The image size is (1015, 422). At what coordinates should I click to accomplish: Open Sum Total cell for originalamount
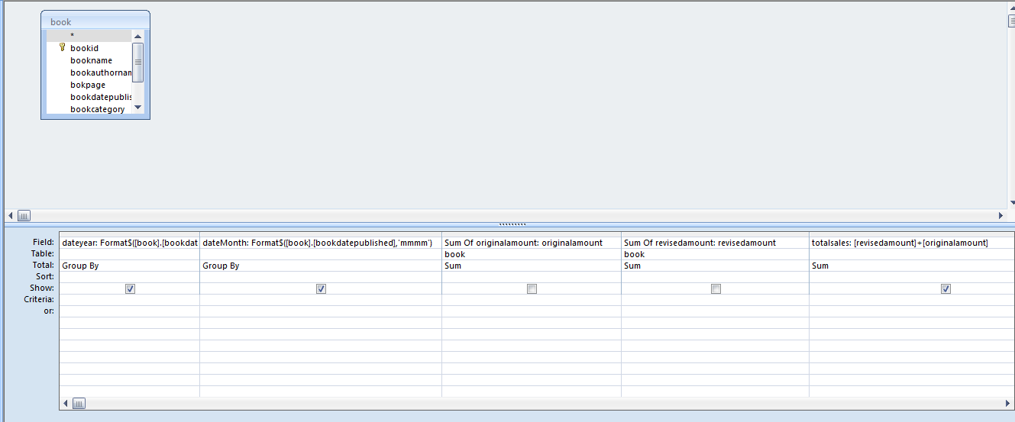click(532, 266)
